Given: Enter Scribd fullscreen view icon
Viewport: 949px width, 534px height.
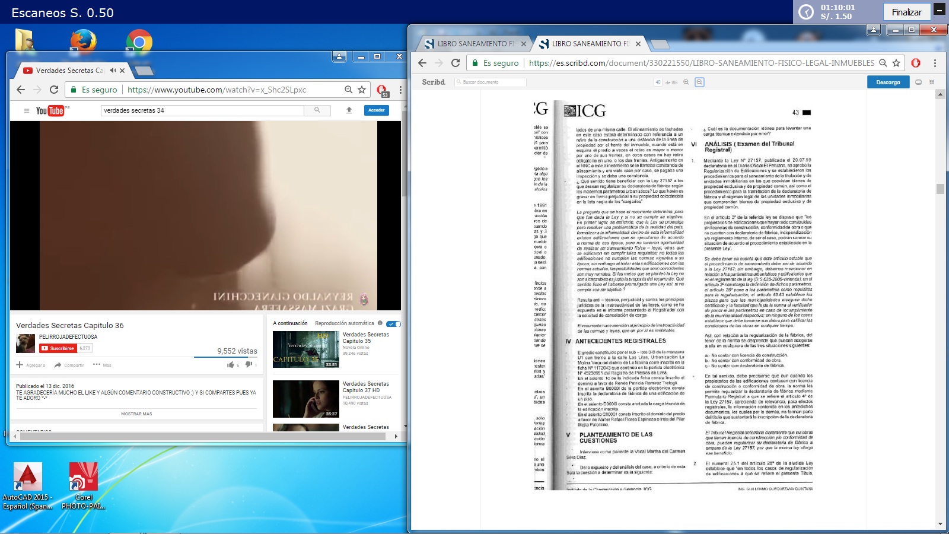Looking at the screenshot, I should coord(932,82).
